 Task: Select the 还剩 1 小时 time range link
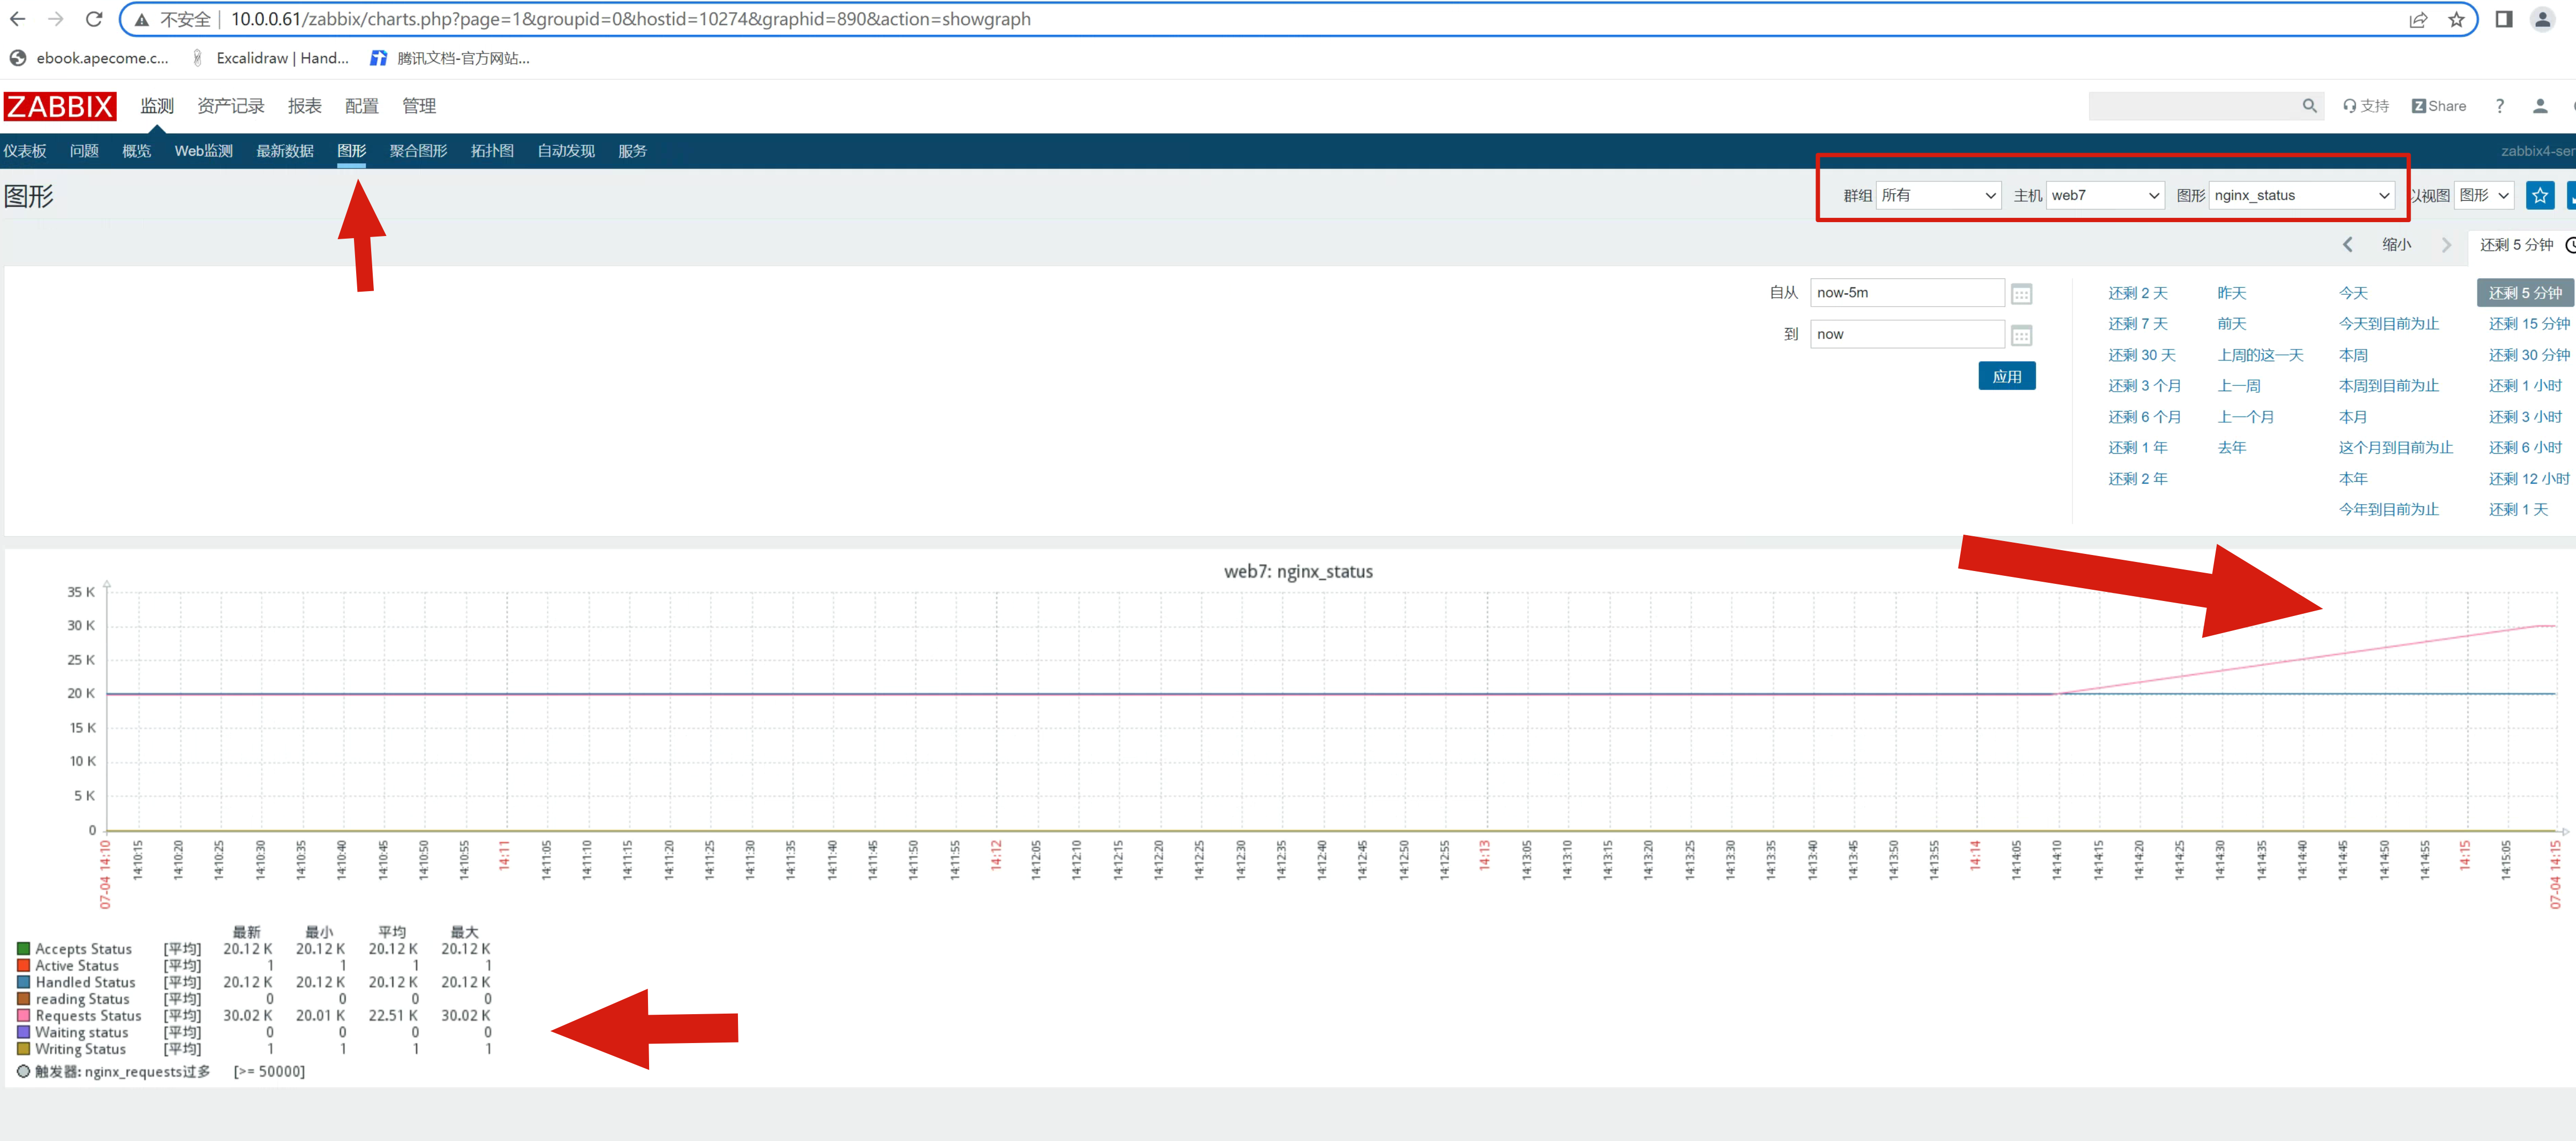2525,386
